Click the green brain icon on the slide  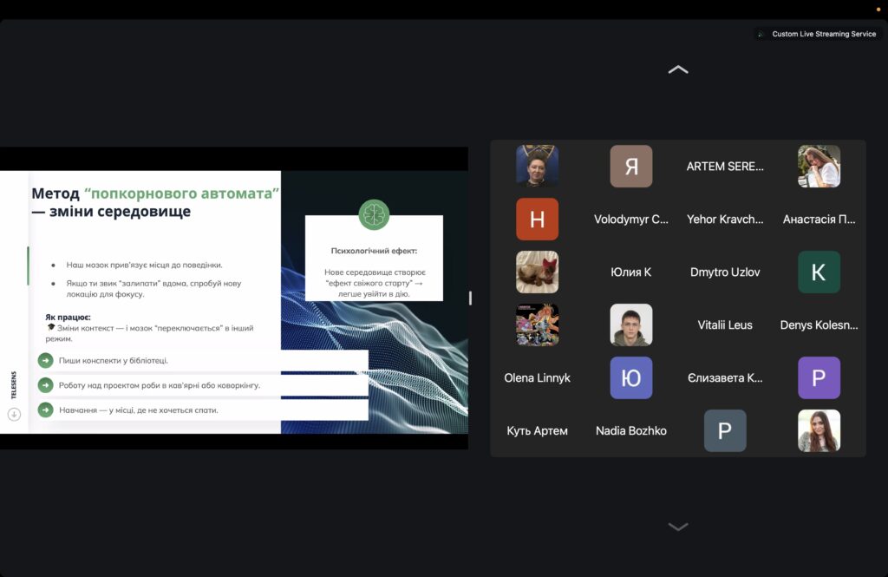(x=374, y=214)
